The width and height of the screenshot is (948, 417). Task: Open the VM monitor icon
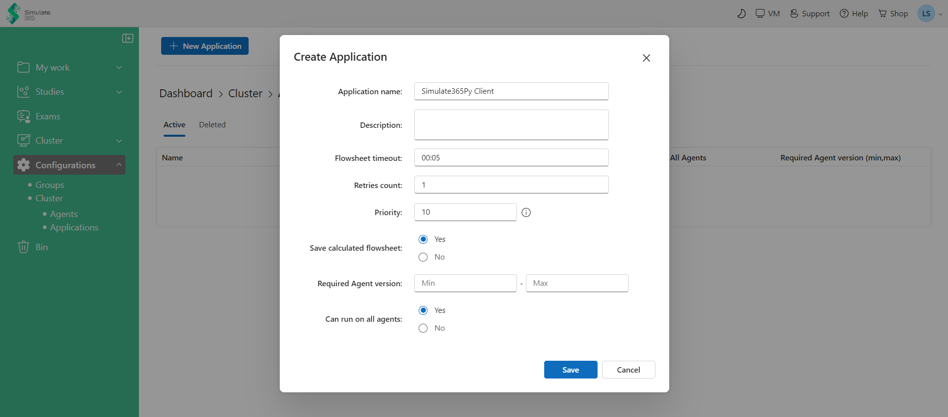click(x=760, y=13)
